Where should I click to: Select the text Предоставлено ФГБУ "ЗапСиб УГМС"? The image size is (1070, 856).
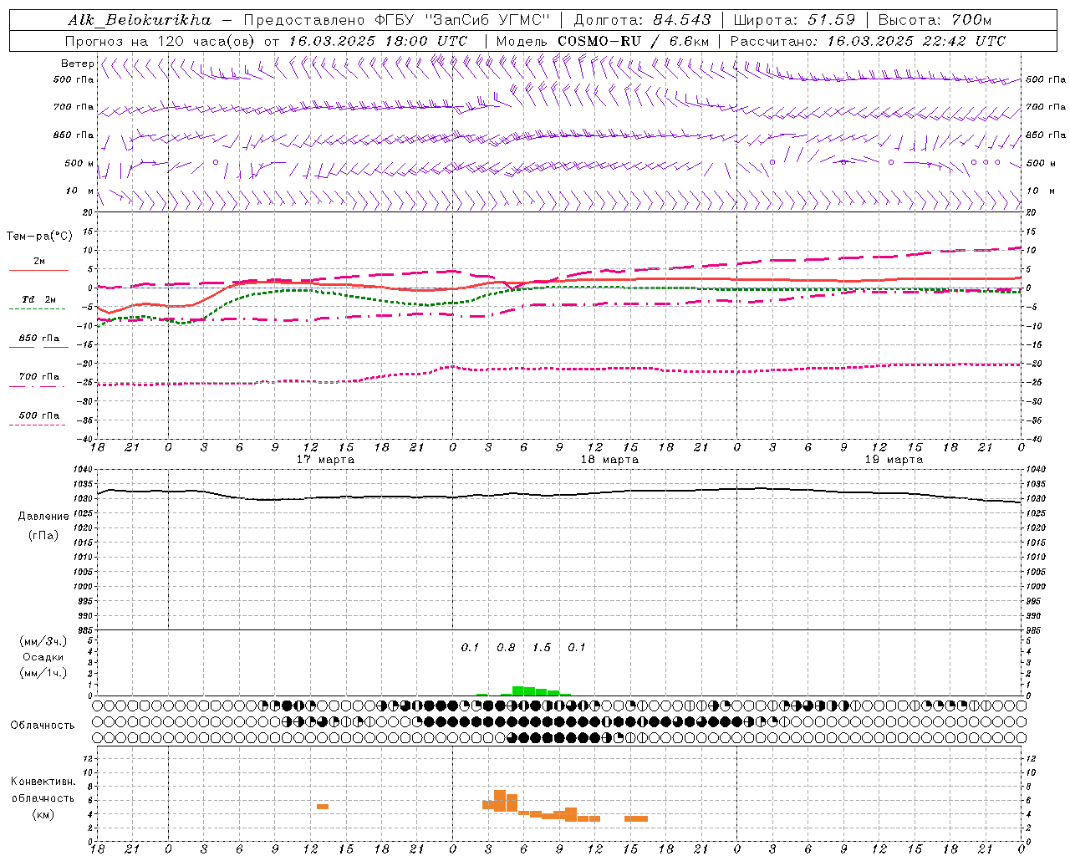tap(397, 20)
